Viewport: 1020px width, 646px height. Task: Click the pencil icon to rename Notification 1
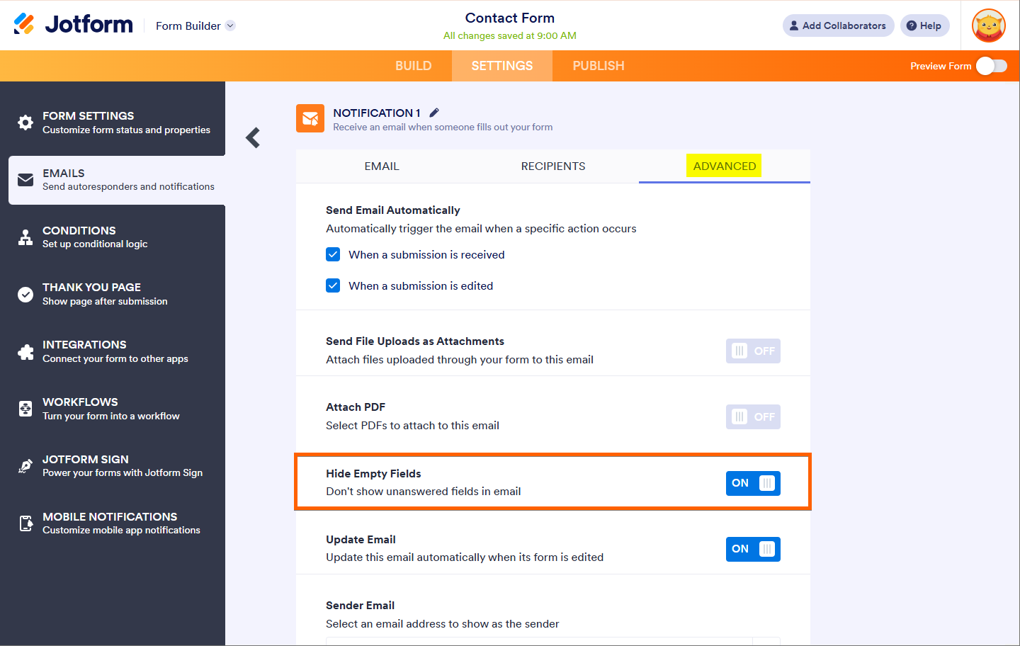tap(434, 113)
